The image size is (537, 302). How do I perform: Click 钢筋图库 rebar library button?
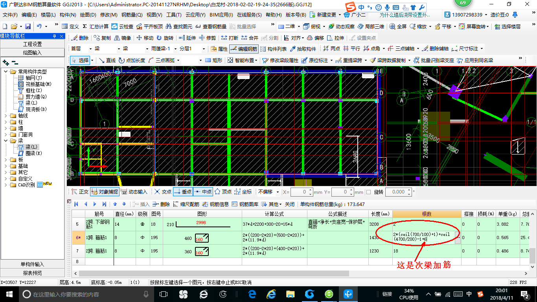pos(245,204)
